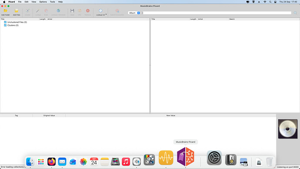The height and width of the screenshot is (169, 300).
Task: Open Notes from the dock
Action: [x=105, y=162]
